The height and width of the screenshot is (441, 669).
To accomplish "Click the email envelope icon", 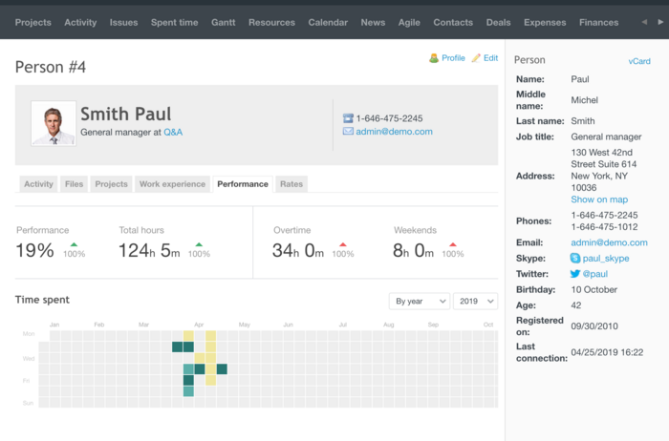I will click(x=348, y=132).
